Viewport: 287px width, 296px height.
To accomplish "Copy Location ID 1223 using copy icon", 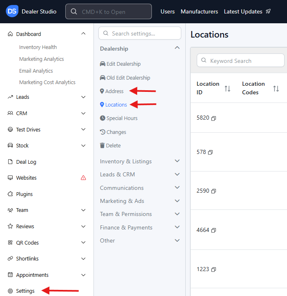I will [214, 269].
